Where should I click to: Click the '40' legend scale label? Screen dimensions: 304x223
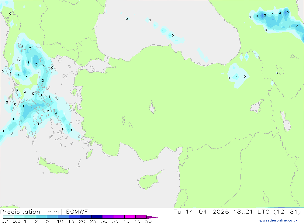126,221
